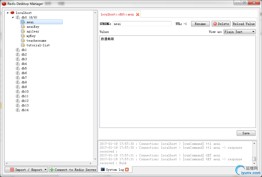Screen dimensions: 262x177
Task: Open the Import / Export dropdown
Action: click(26, 170)
